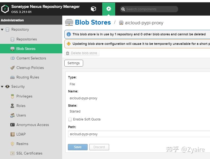This screenshot has height=159, width=210.
Task: Click the Name value aicloud-pypi-proxy
Action: click(x=83, y=98)
